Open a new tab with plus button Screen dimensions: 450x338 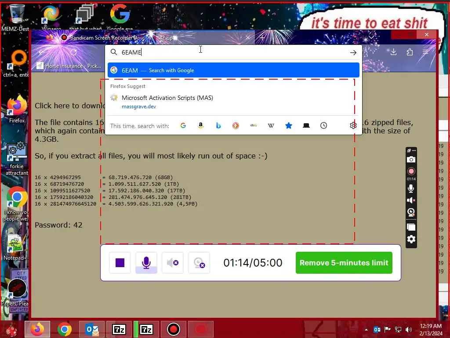click(262, 37)
